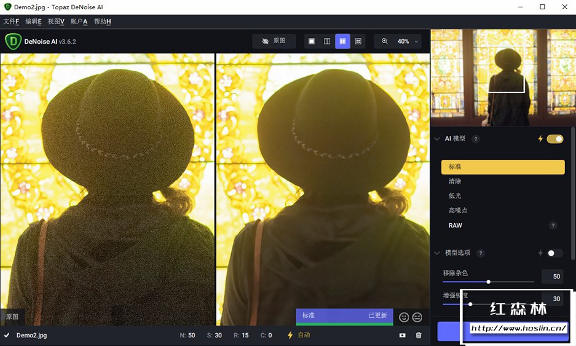Click the happy face feedback icon
576x346 pixels.
[x=404, y=317]
